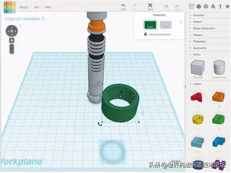Open the Edit menu
Screen dimensions: 231x173
[36, 7]
